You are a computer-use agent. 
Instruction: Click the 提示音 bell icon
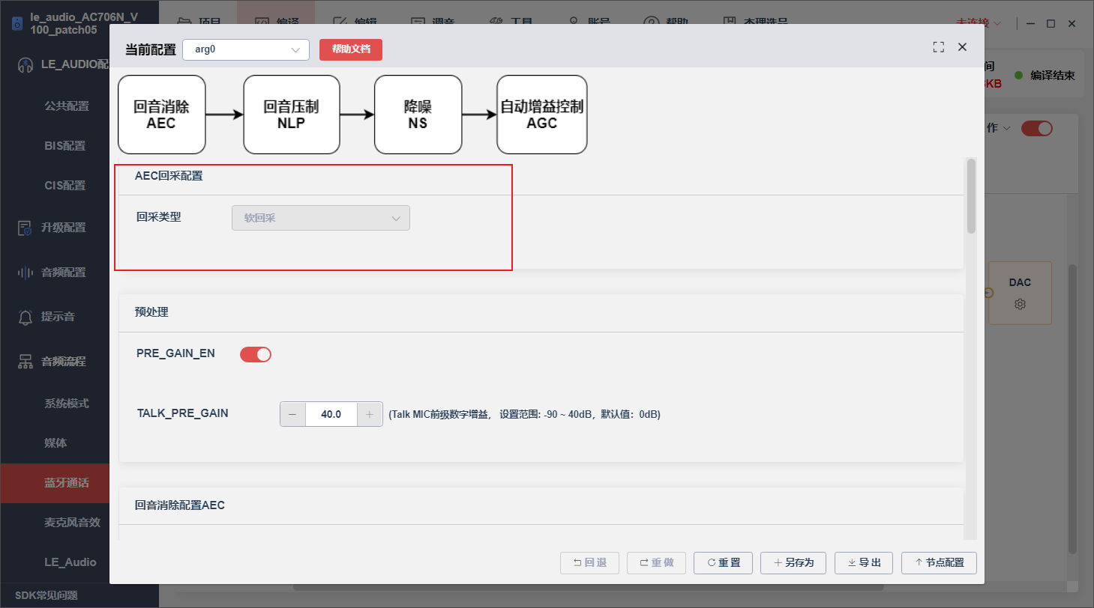[x=25, y=317]
